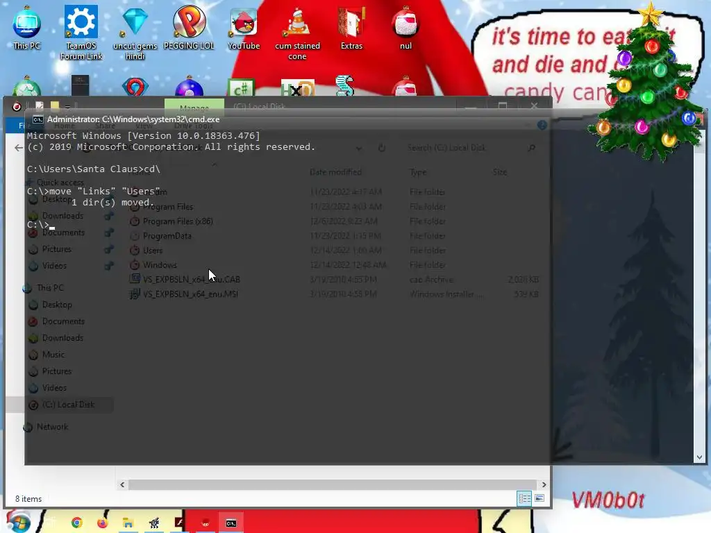Sort by the Size column header
This screenshot has width=711, height=533.
coord(500,172)
